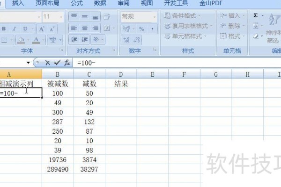The image size is (281, 187).
Task: Open 单元格样式 cell styles menu
Action: [x=185, y=36]
